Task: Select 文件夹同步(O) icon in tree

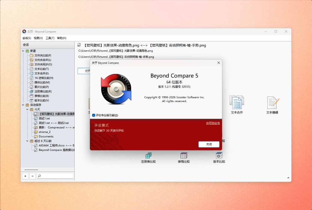Action: (x=31, y=64)
